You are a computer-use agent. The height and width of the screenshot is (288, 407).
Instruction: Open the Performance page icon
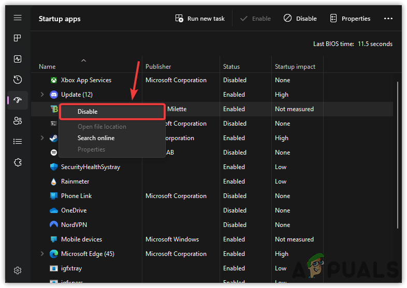(18, 59)
